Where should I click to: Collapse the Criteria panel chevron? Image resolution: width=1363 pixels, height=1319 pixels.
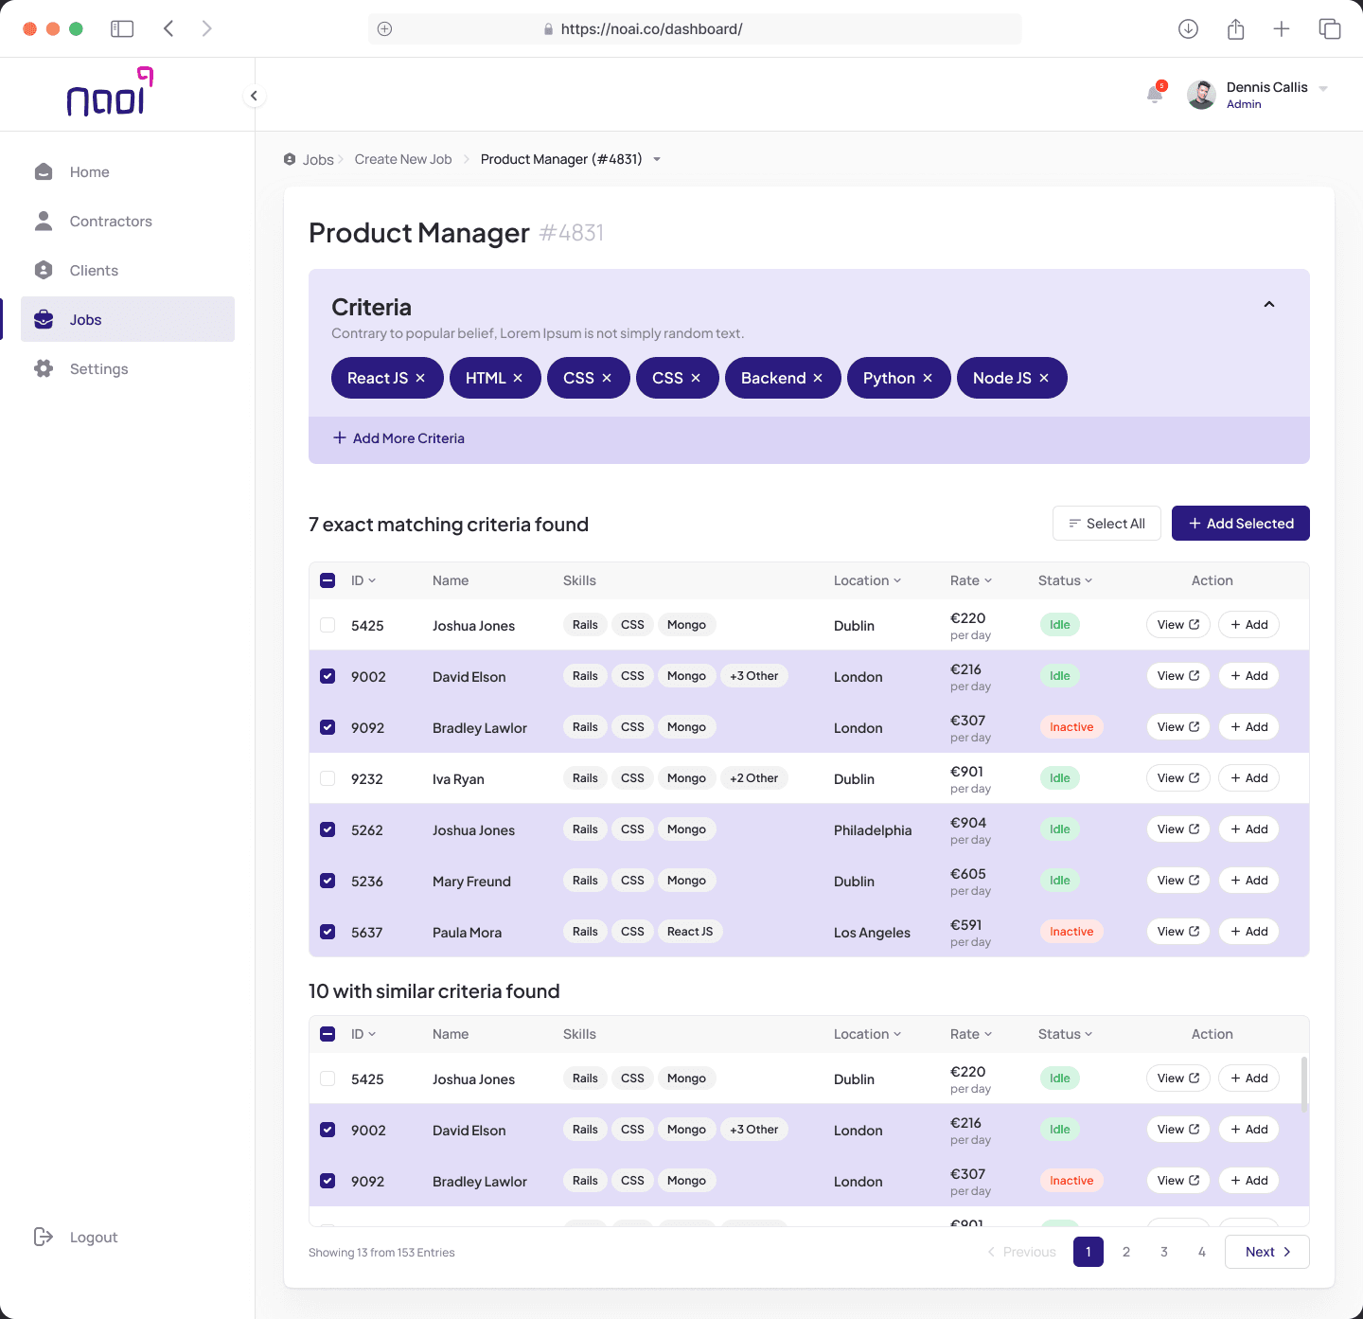(1269, 304)
